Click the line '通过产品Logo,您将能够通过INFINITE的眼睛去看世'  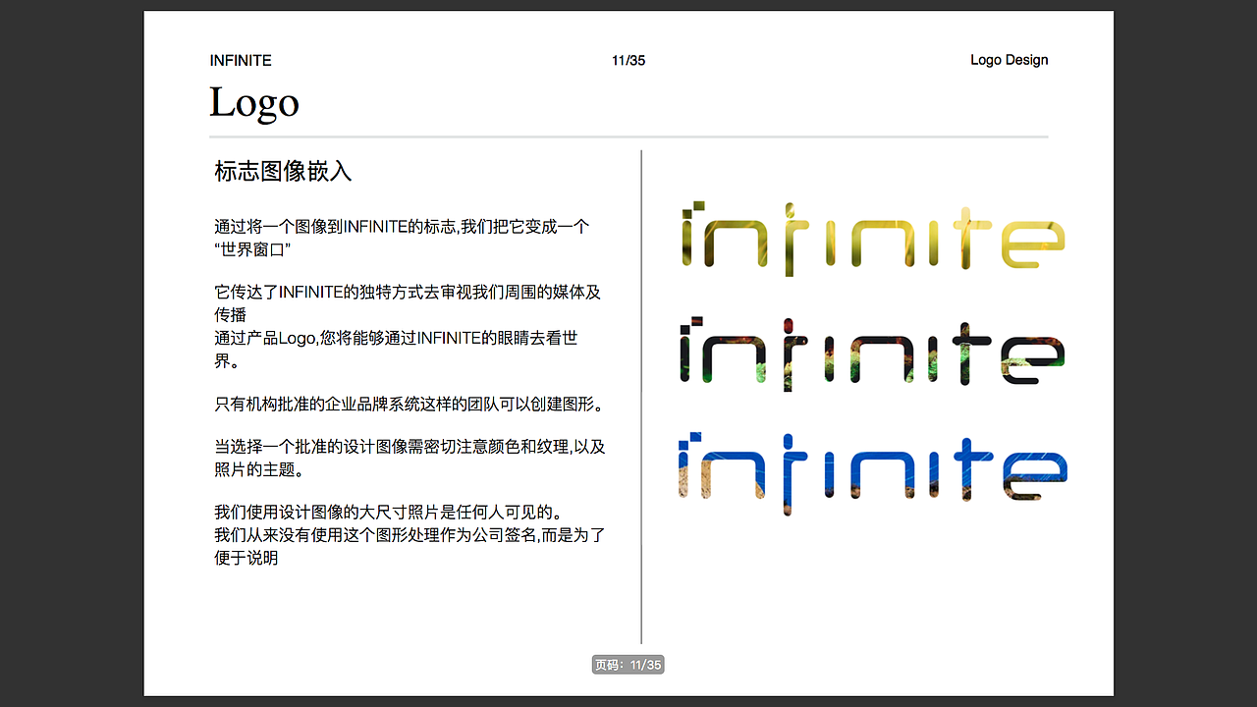(x=396, y=338)
